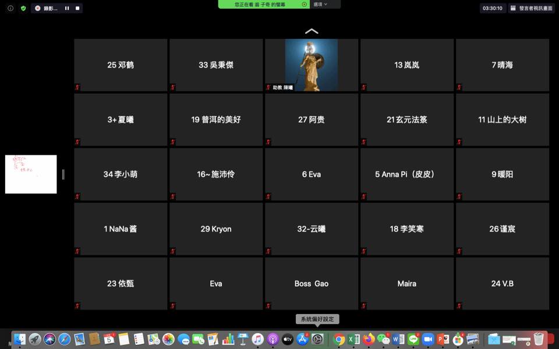Click the muted mic icon on 25 邓鹤

tap(77, 87)
